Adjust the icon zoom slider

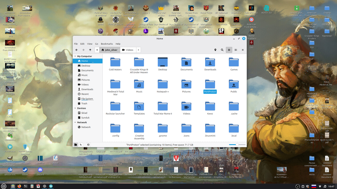pos(237,145)
